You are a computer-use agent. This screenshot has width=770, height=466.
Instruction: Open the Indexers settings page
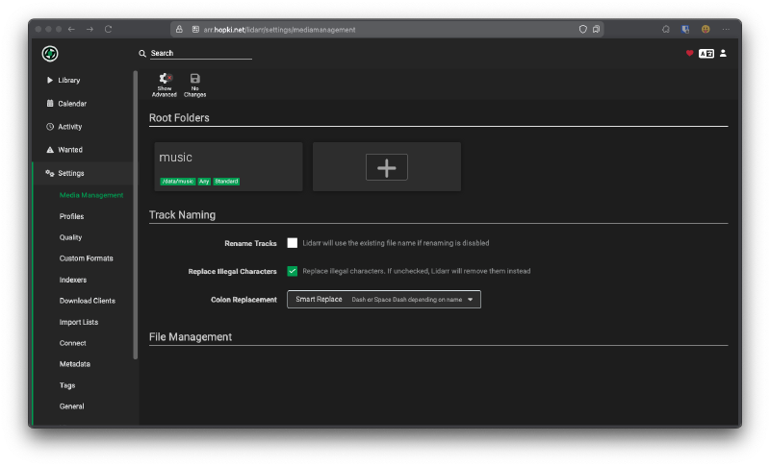pyautogui.click(x=73, y=280)
